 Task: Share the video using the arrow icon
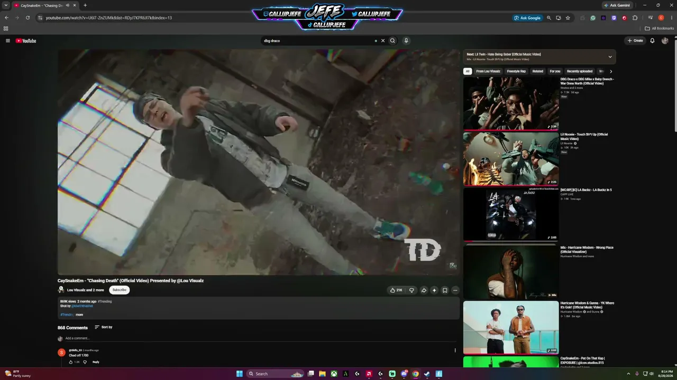pos(424,290)
